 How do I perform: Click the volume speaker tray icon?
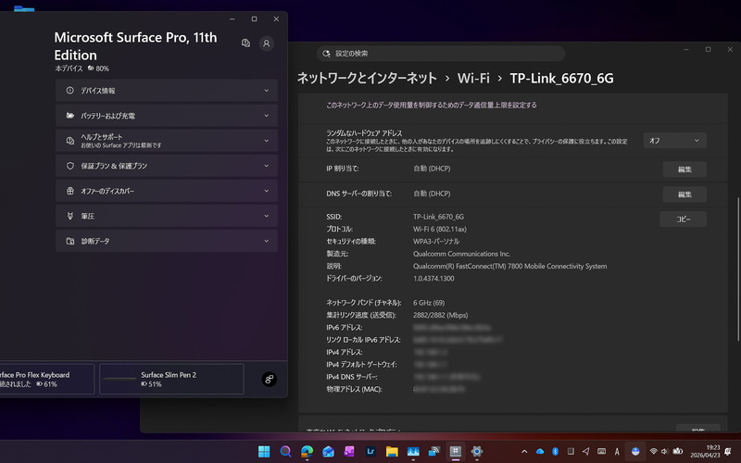tap(665, 452)
